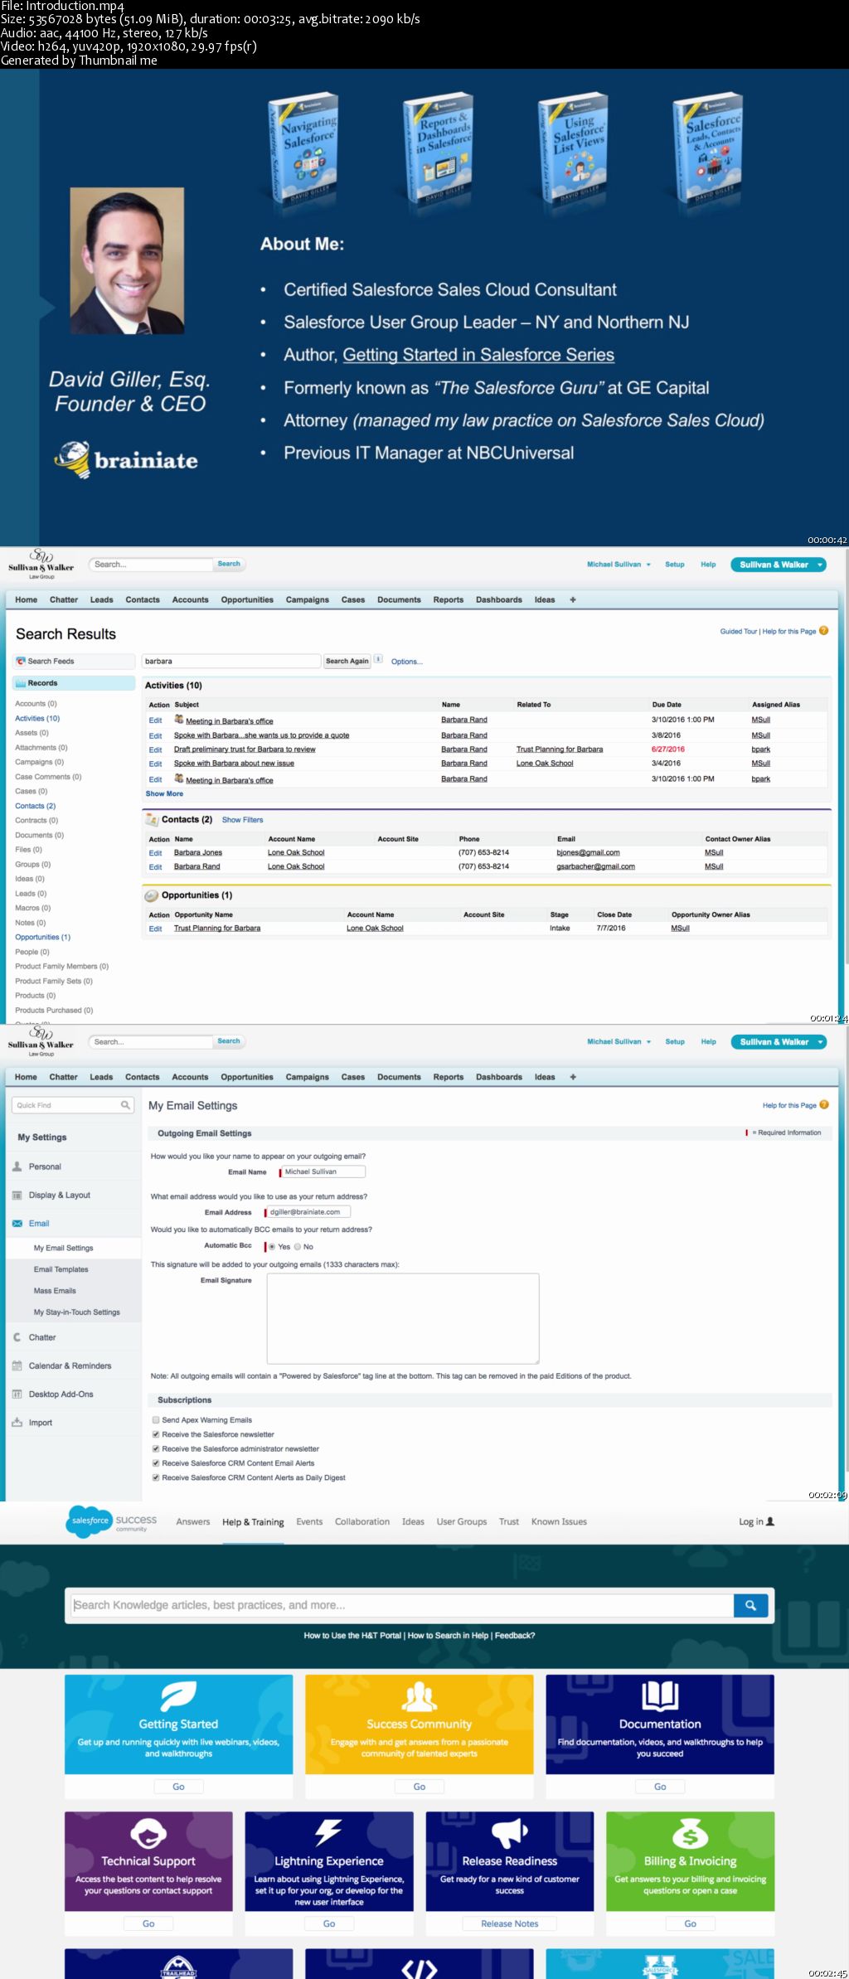
Task: Expand Personal section in My Settings
Action: click(x=45, y=1167)
